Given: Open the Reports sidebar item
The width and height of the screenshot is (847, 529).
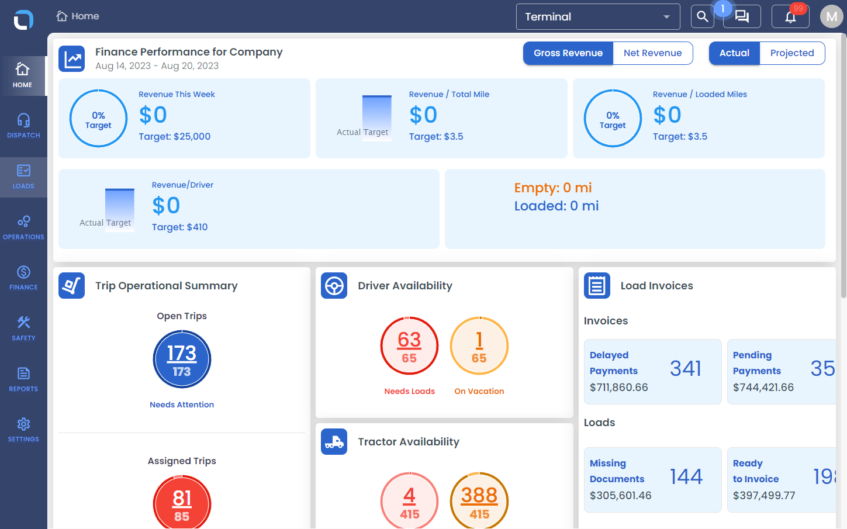Looking at the screenshot, I should 23,379.
